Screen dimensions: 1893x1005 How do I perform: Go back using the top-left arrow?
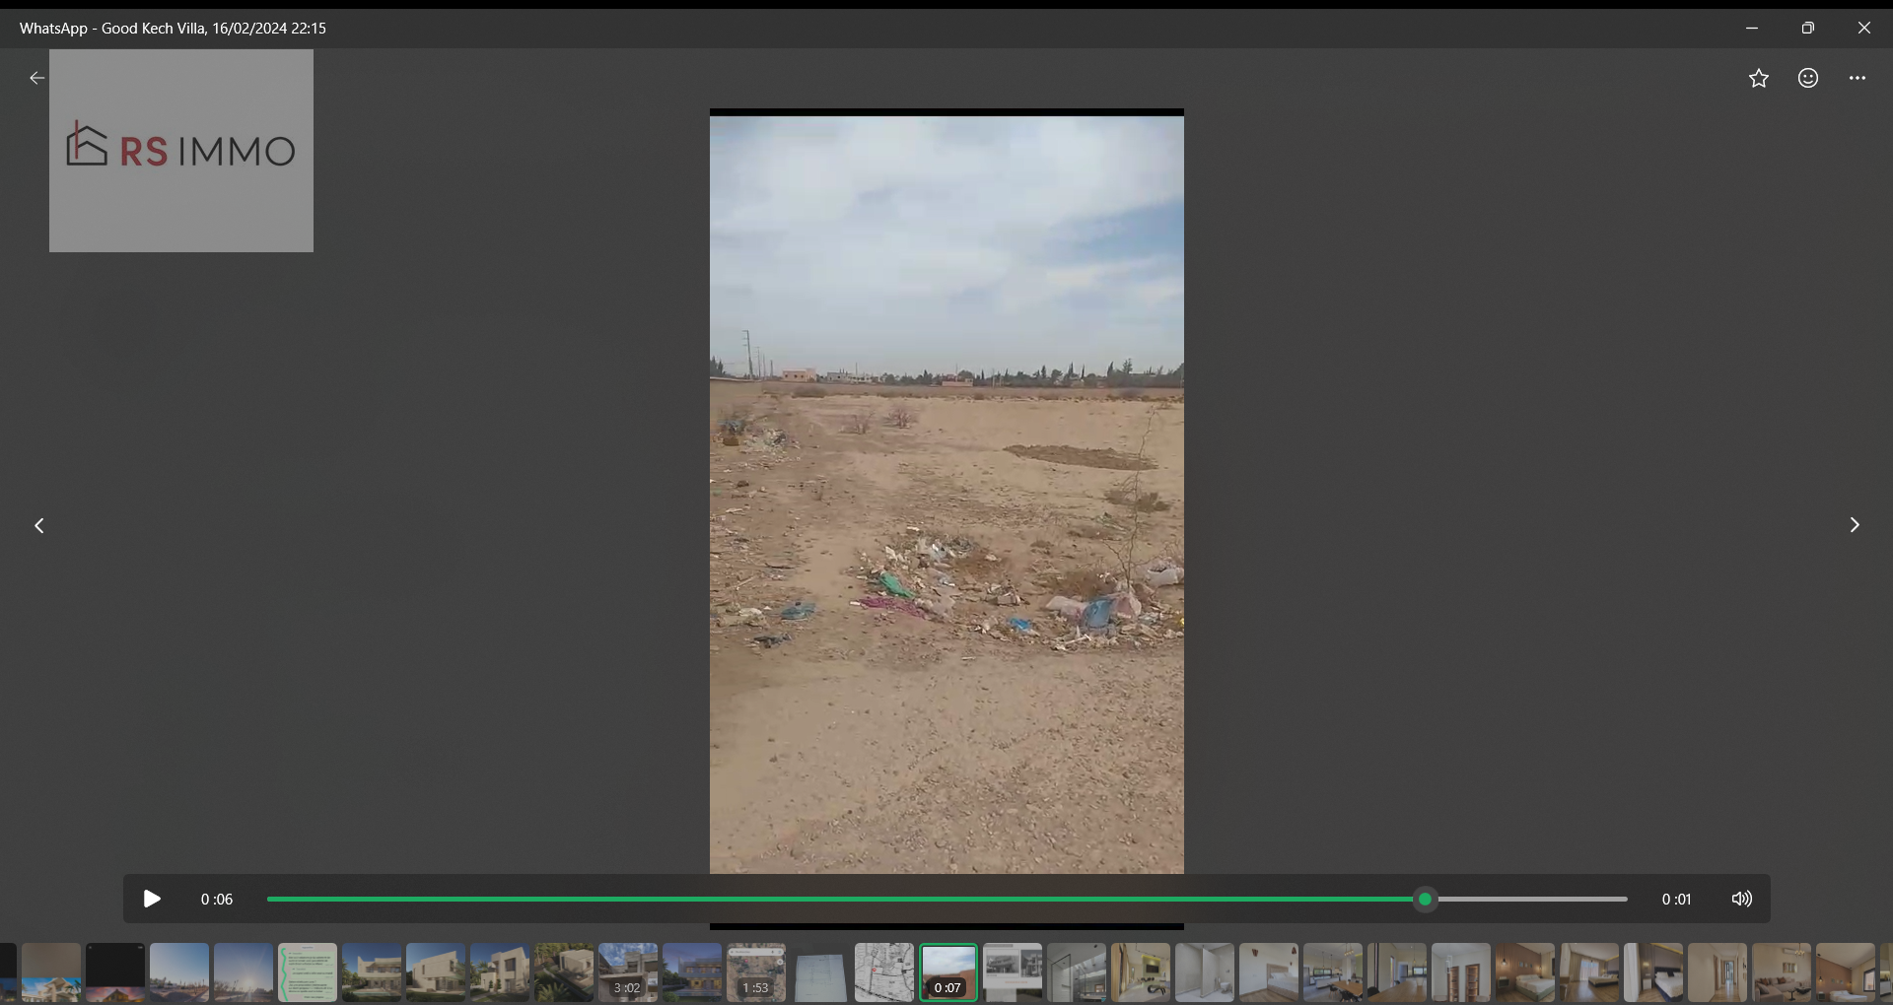36,78
